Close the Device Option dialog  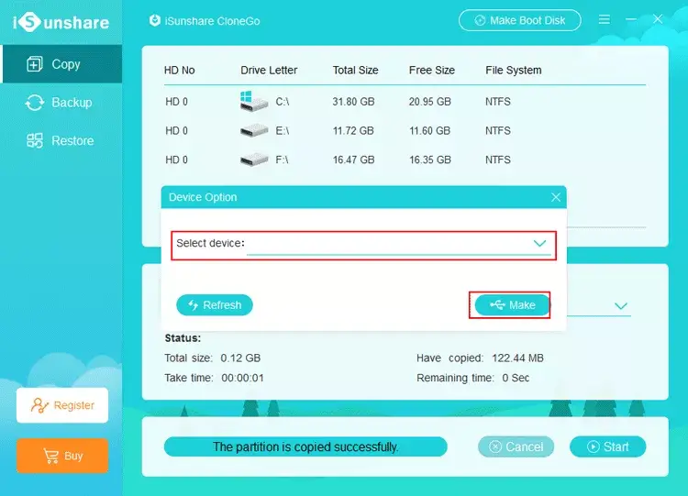click(556, 197)
